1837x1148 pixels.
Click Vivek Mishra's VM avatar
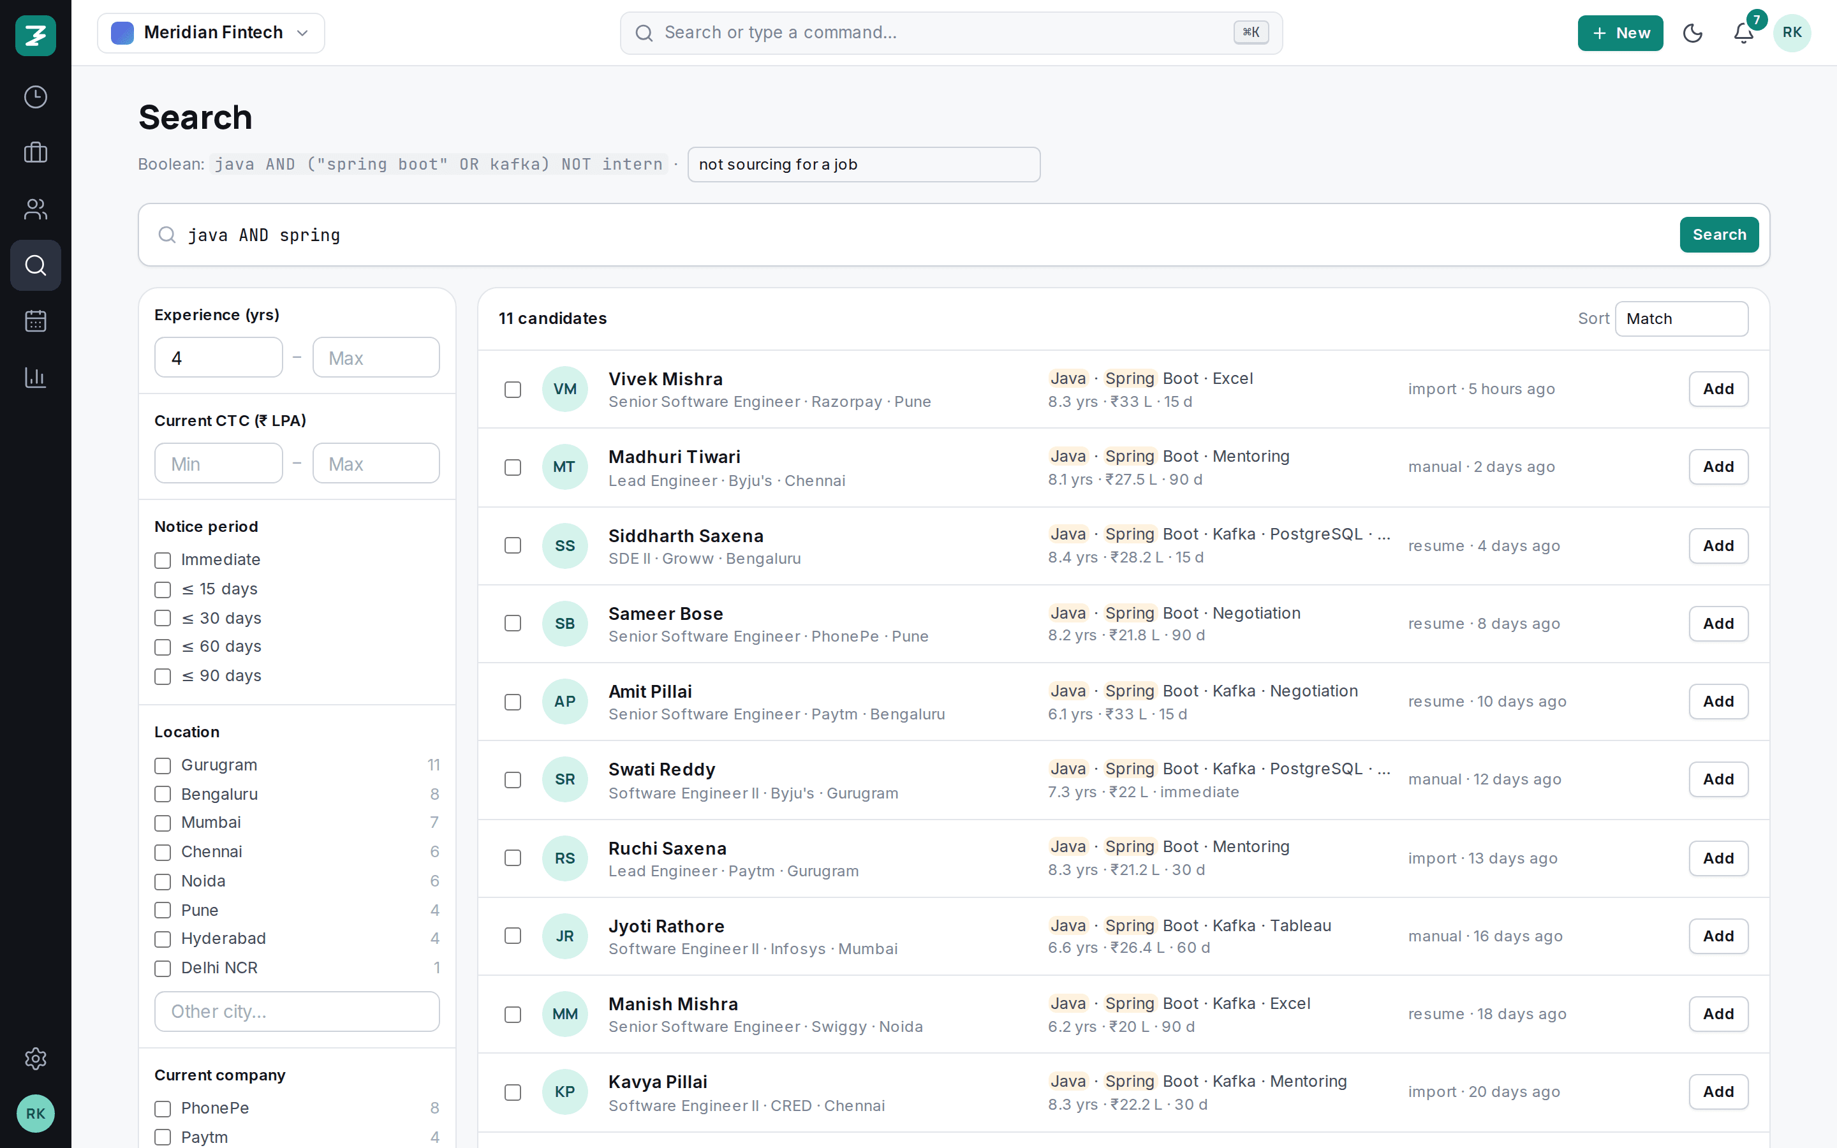pos(564,389)
